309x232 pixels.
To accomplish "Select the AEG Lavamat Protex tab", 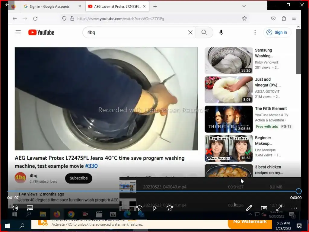I will pyautogui.click(x=117, y=7).
